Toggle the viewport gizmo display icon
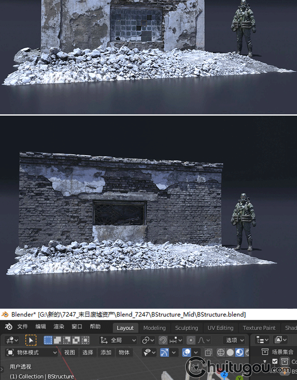This screenshot has height=380, width=297. coord(164,352)
